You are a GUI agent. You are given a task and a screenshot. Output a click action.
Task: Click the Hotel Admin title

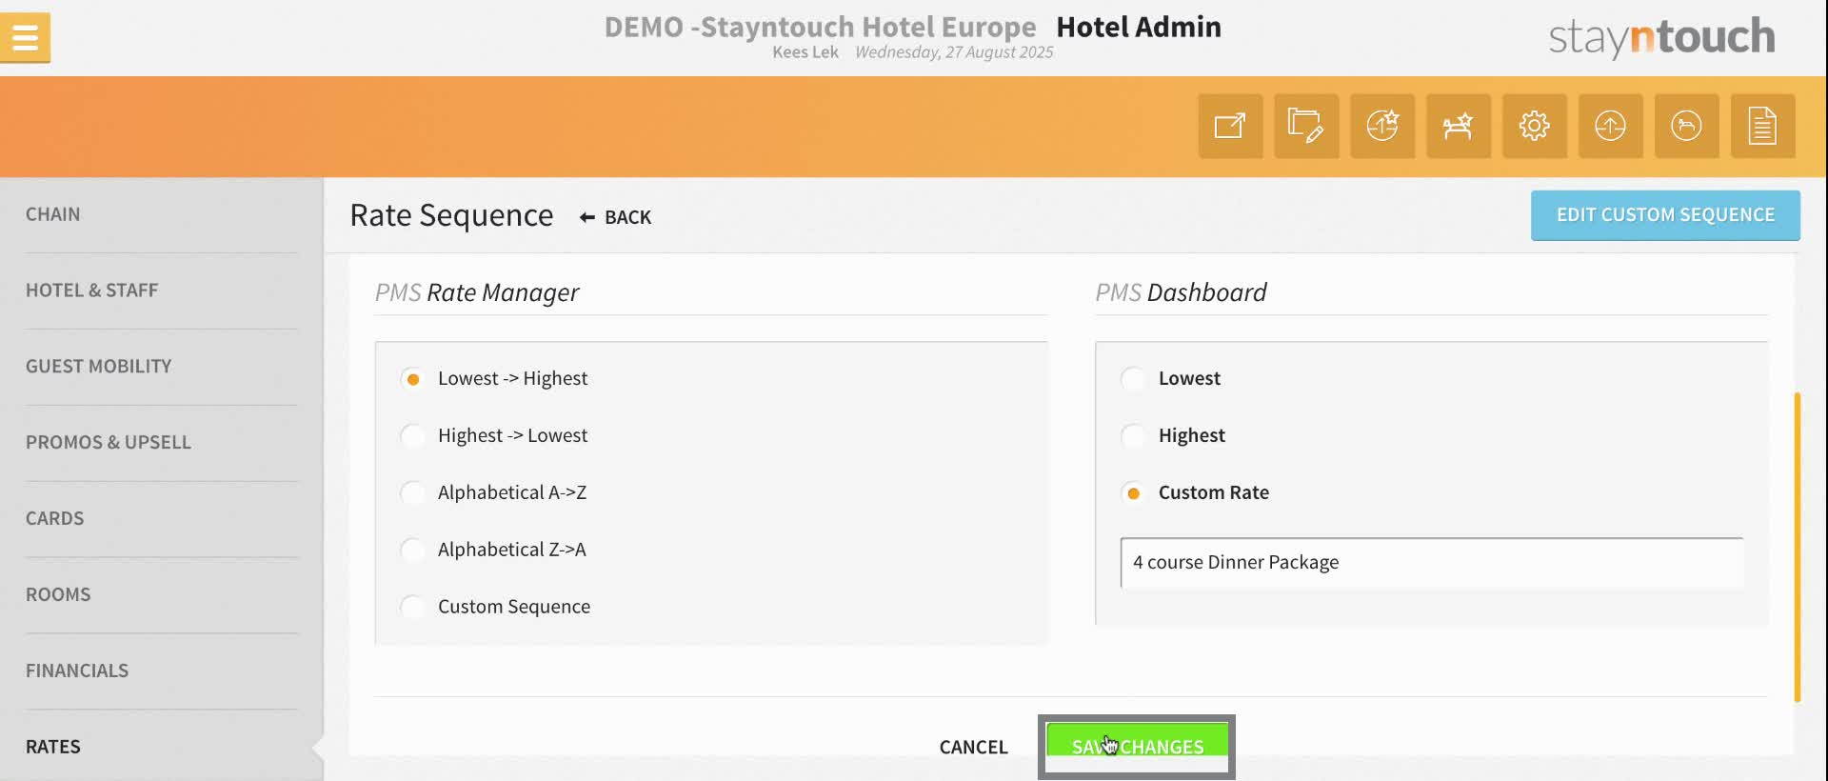tap(1139, 27)
